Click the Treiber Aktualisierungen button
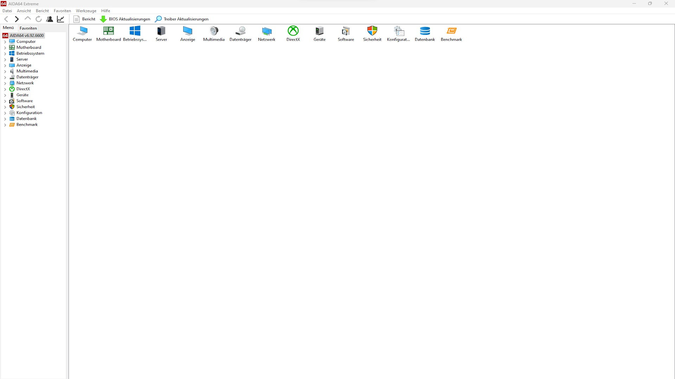The image size is (675, 379). pos(182,19)
